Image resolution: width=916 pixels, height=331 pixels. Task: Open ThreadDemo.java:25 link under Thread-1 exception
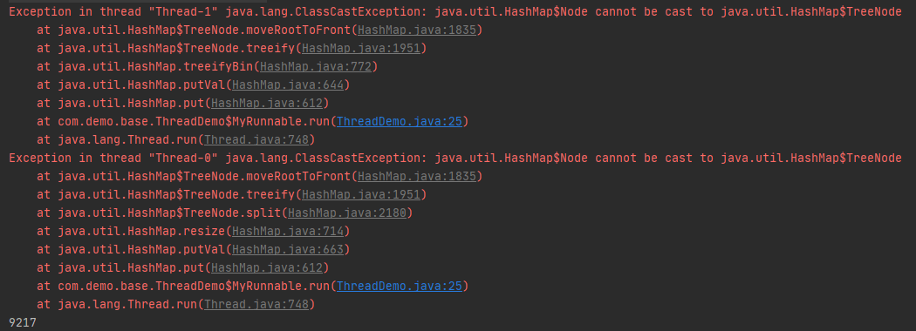(x=400, y=121)
